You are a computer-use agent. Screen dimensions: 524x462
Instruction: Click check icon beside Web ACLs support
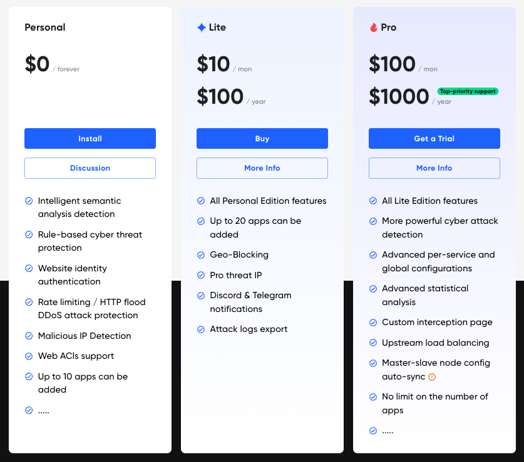tap(29, 356)
